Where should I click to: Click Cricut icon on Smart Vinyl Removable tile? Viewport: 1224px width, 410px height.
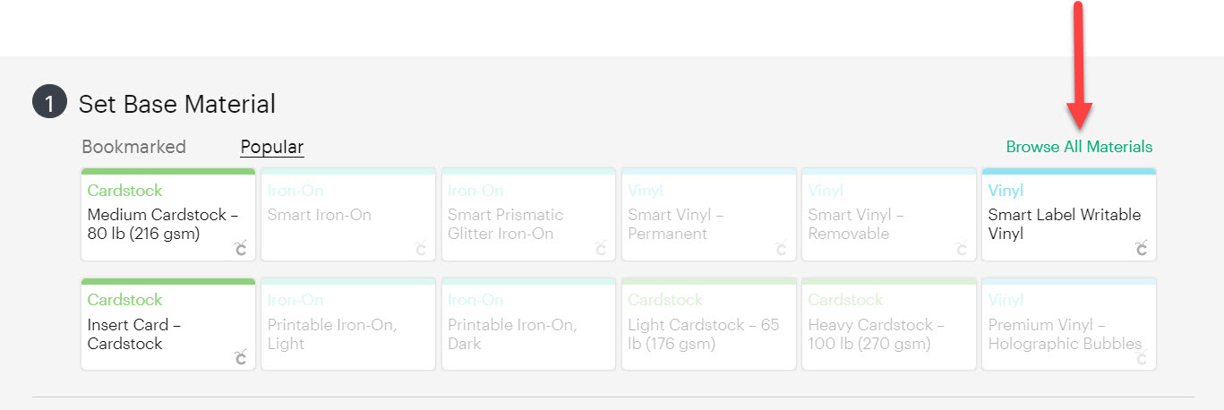tap(962, 248)
